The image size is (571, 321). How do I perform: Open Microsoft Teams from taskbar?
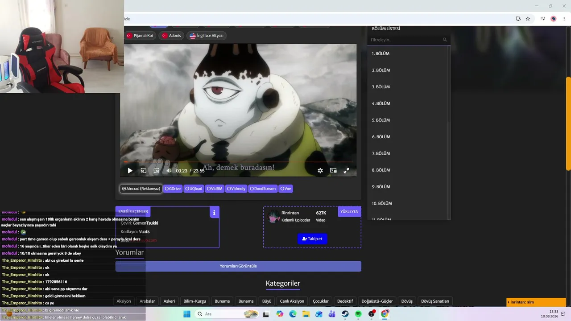[332, 314]
